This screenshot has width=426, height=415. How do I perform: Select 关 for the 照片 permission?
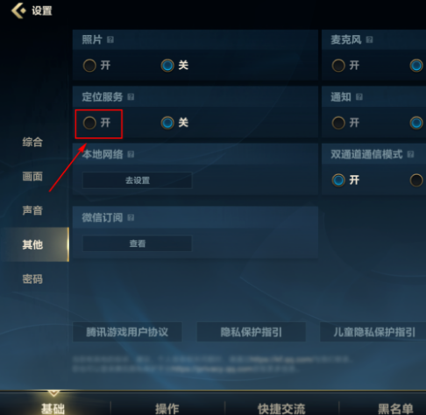174,66
